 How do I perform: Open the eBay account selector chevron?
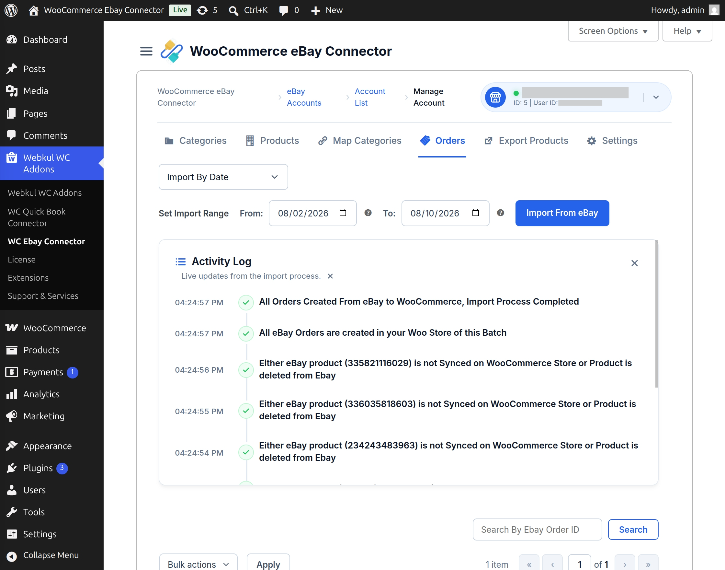[656, 97]
